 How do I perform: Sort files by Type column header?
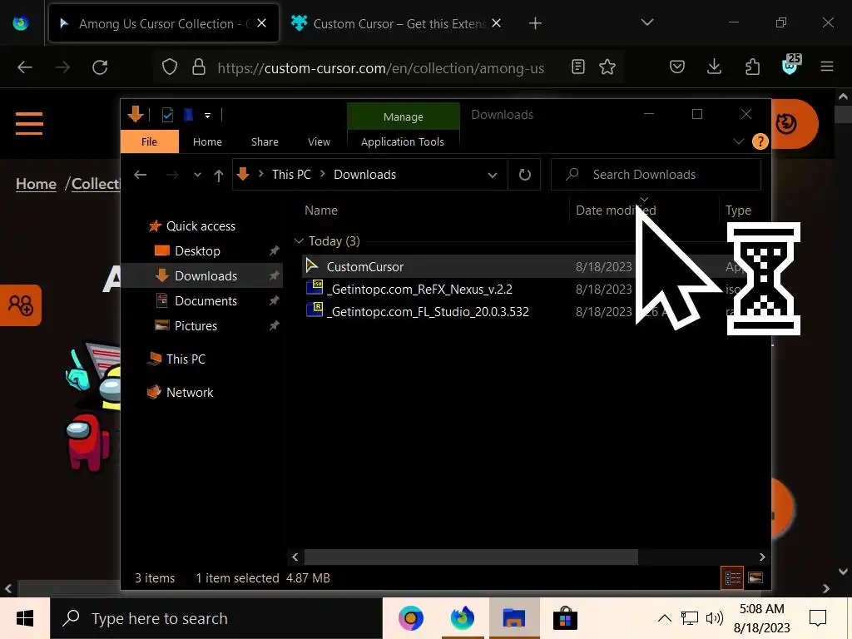pyautogui.click(x=738, y=211)
